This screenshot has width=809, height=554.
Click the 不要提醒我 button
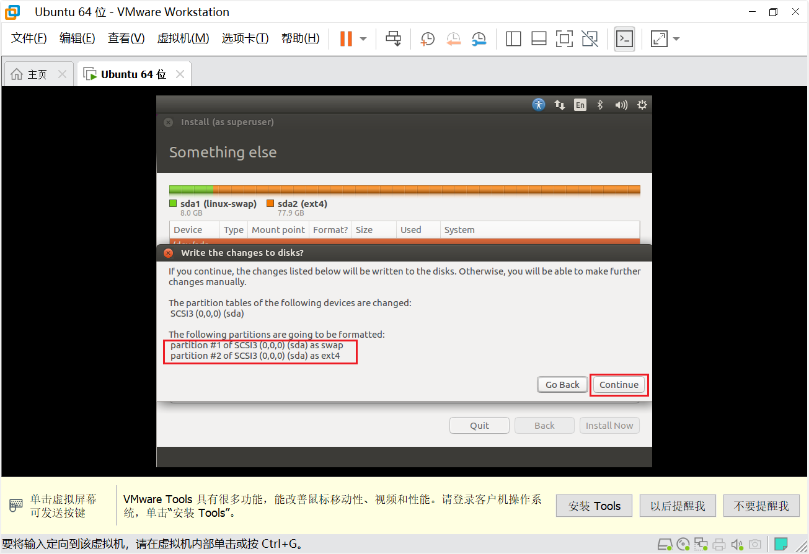click(761, 506)
